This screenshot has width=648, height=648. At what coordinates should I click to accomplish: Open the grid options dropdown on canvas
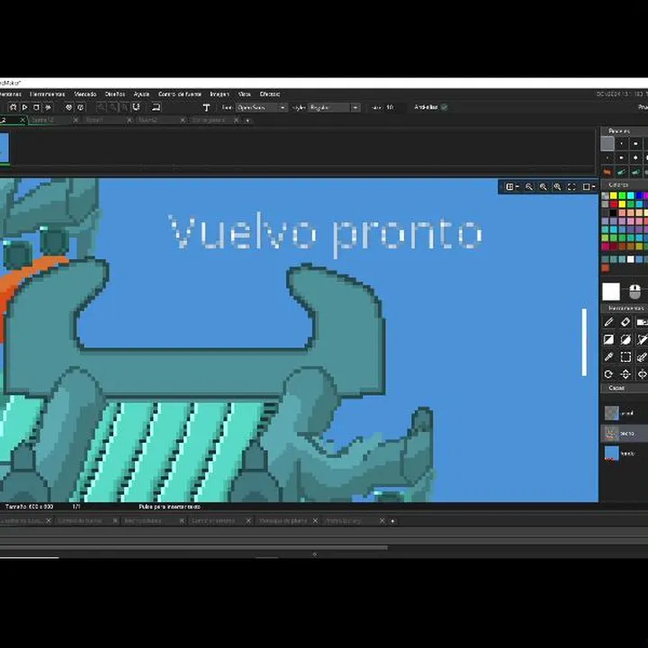512,187
